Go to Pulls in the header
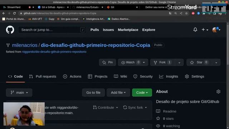 [x=94, y=30]
